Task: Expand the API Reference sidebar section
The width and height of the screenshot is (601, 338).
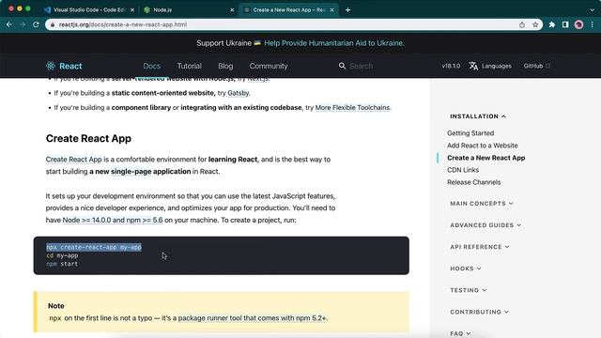Action: pyautogui.click(x=480, y=247)
